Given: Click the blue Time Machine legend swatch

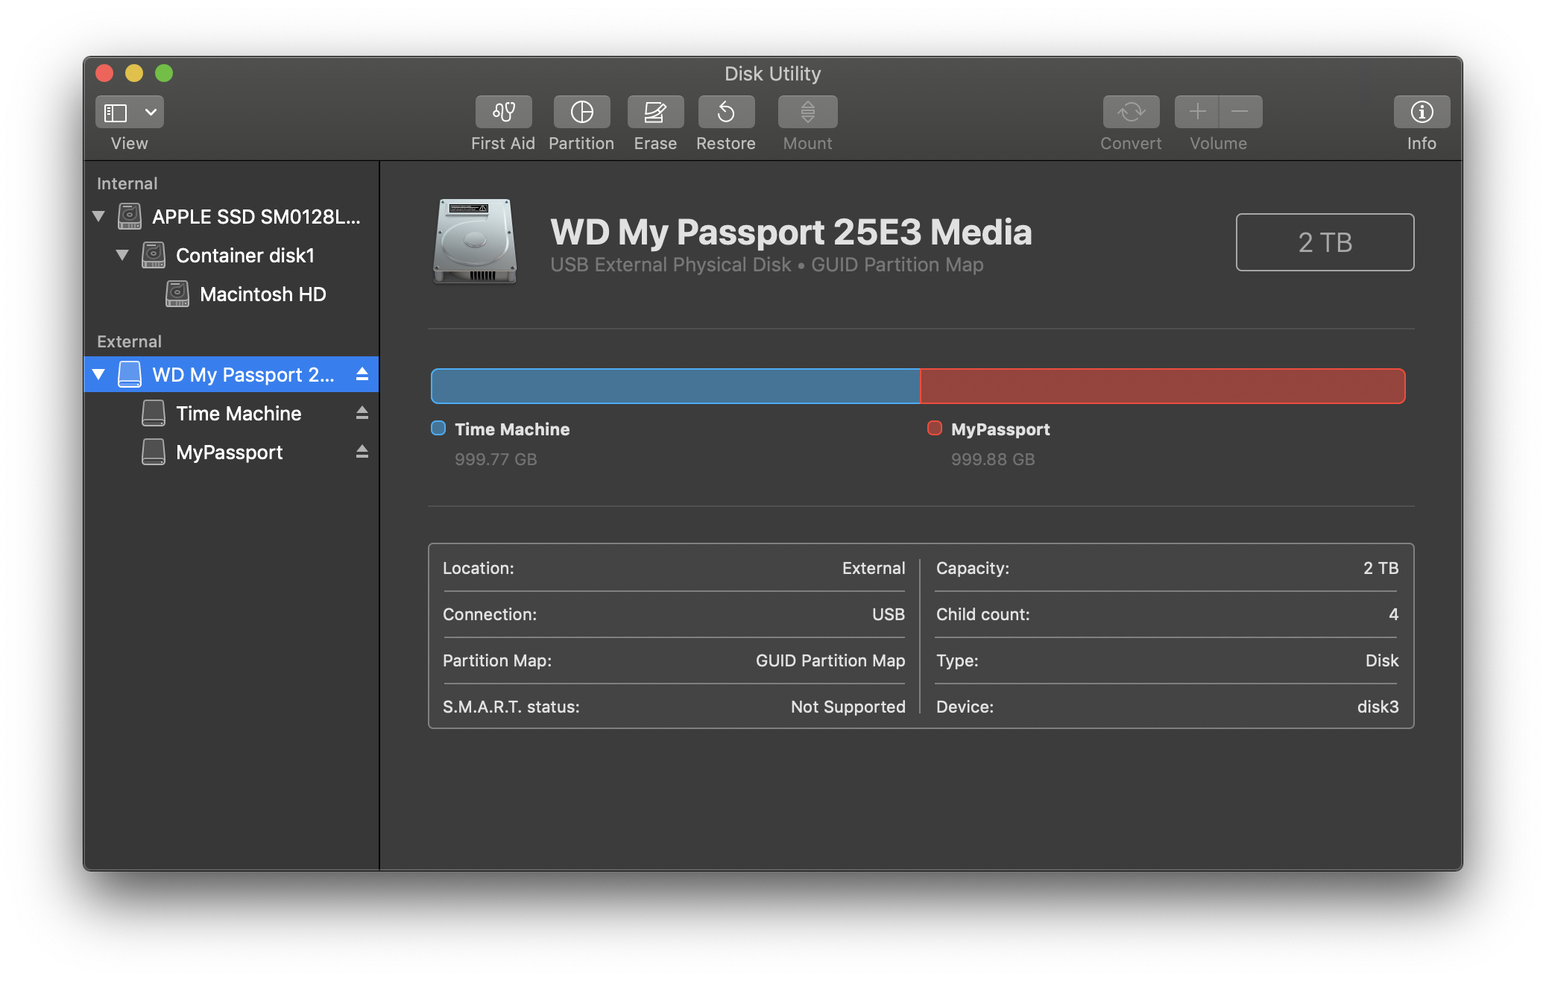Looking at the screenshot, I should pyautogui.click(x=438, y=428).
